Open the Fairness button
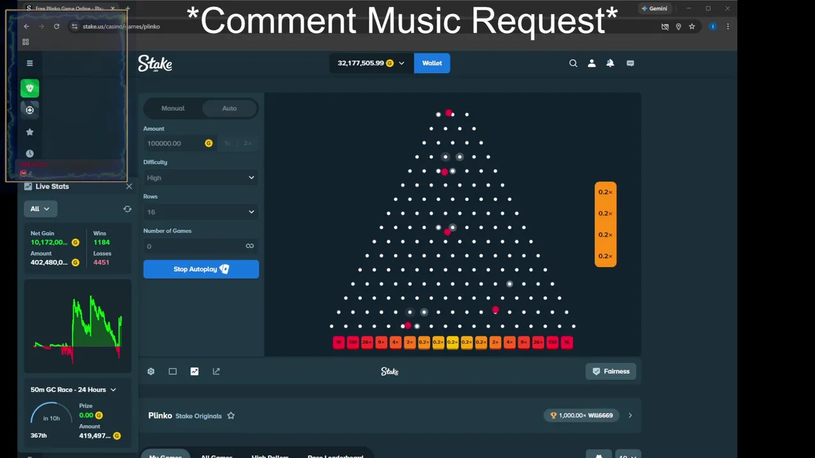The width and height of the screenshot is (815, 458). 611,371
